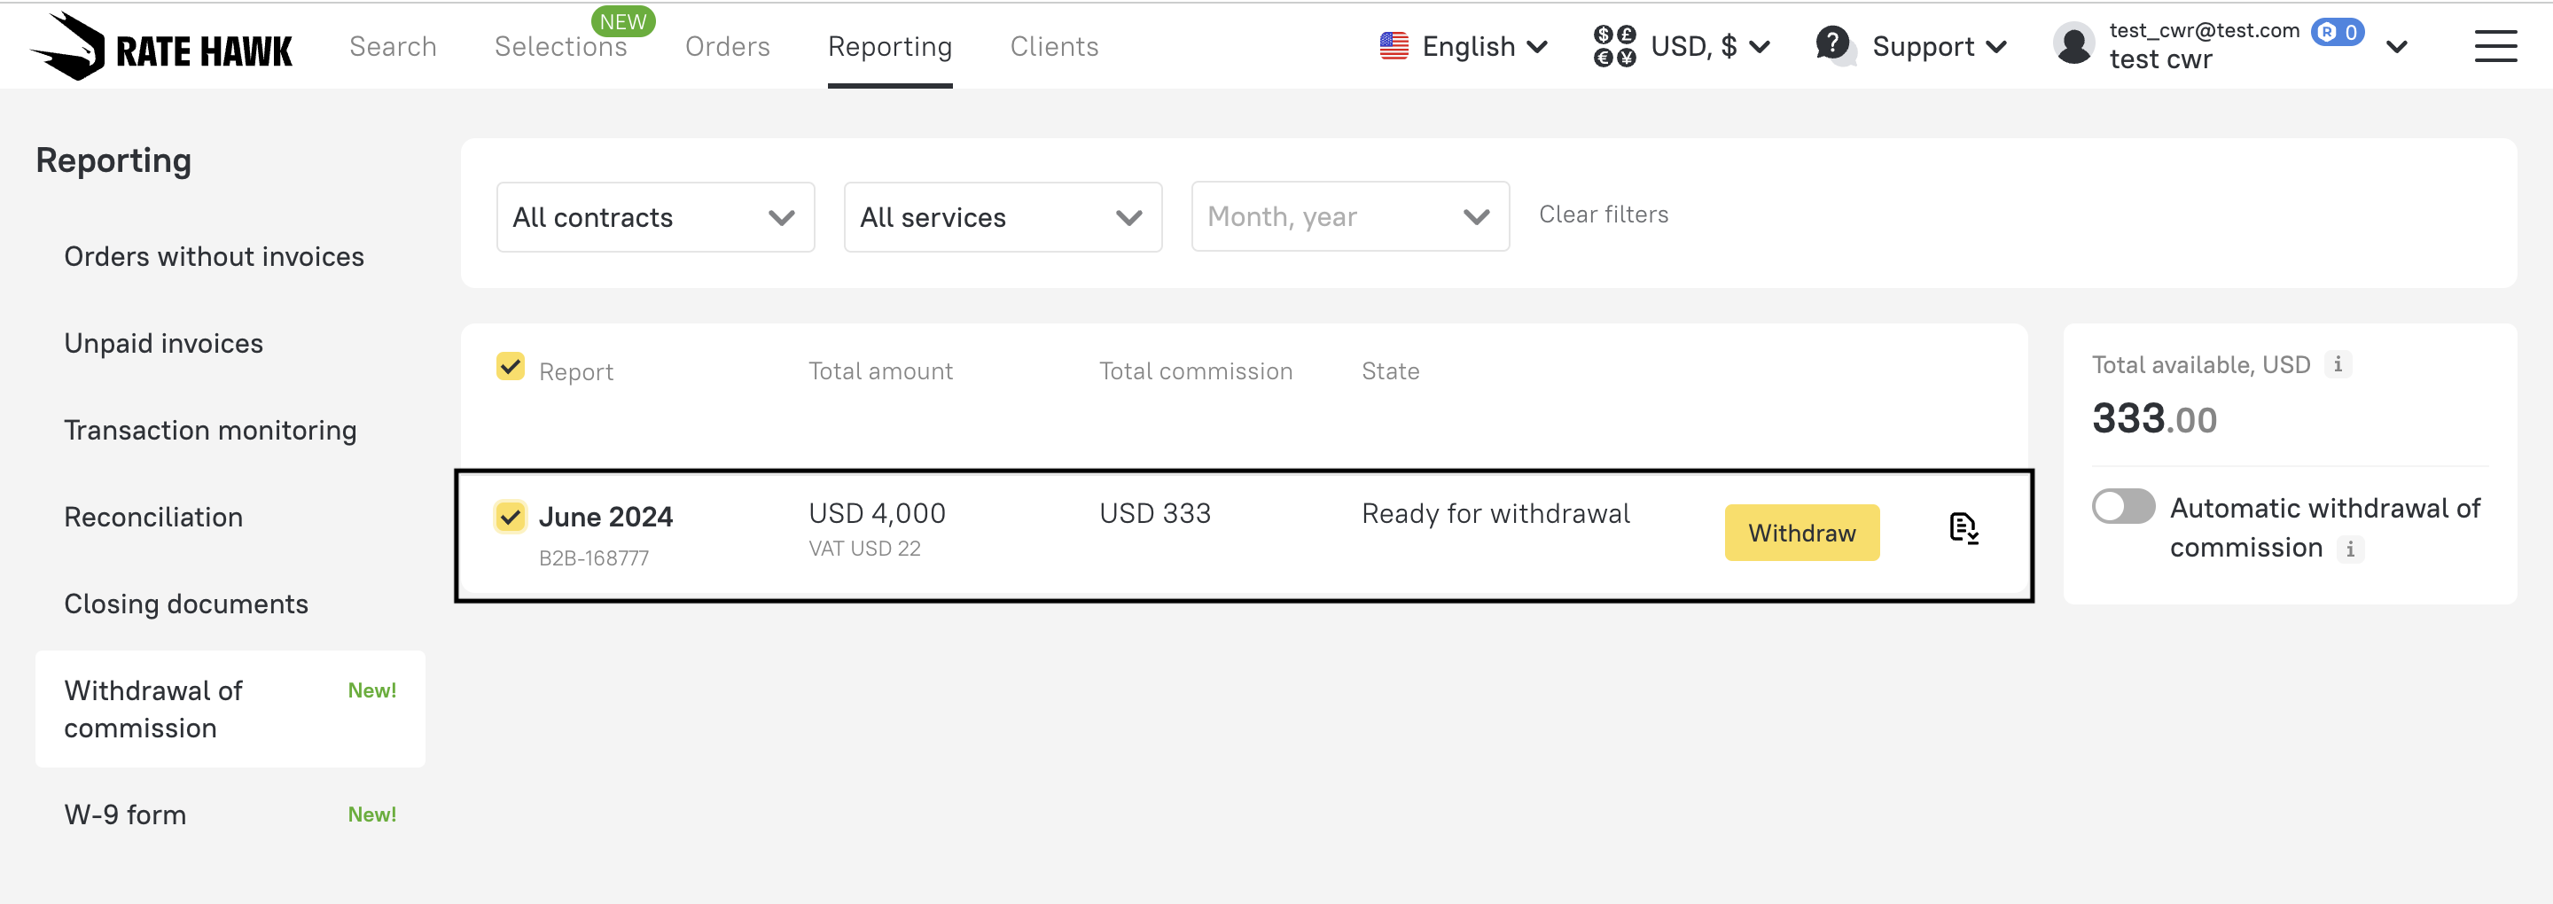Click info icon next to Automatic withdrawal
This screenshot has width=2553, height=904.
point(2350,548)
